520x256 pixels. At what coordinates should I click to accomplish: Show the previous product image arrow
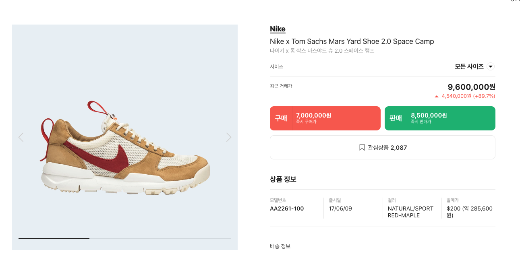tap(21, 137)
